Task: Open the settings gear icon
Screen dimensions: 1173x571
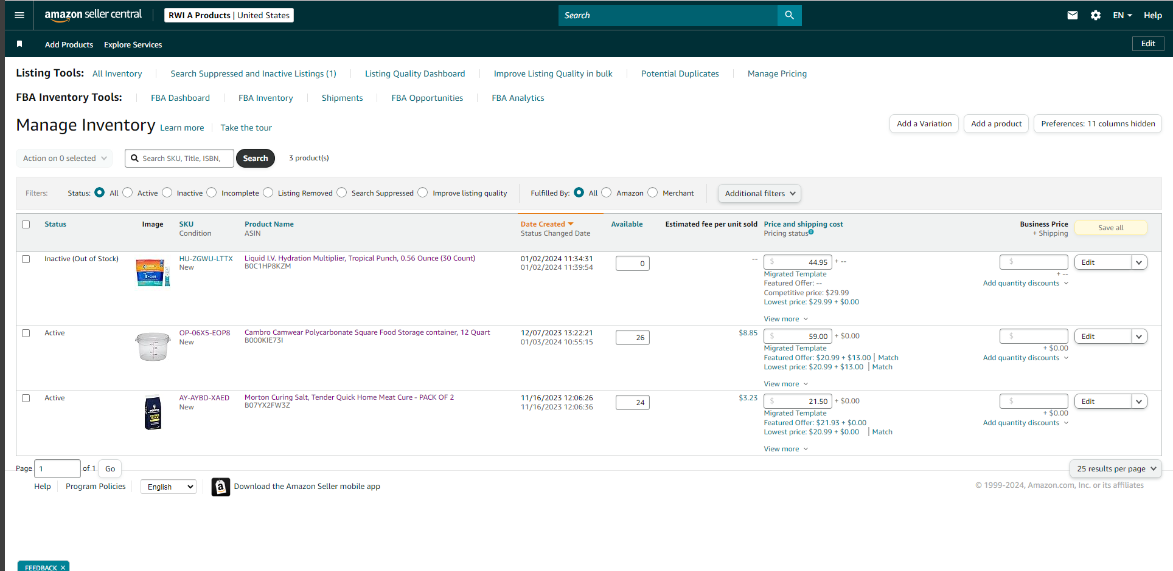Action: [1096, 15]
